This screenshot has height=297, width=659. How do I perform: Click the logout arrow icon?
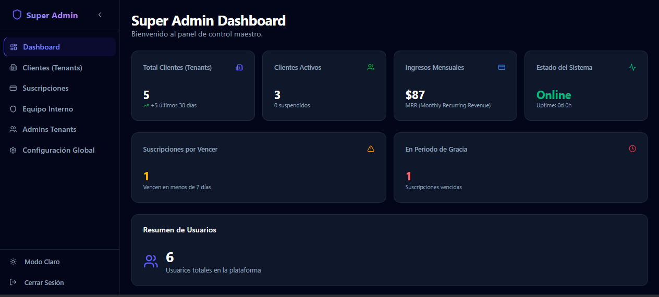click(x=14, y=282)
